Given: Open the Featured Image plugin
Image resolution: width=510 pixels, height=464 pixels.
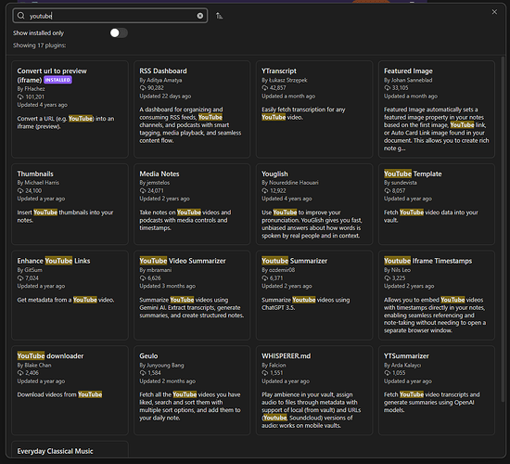Looking at the screenshot, I should (x=437, y=110).
